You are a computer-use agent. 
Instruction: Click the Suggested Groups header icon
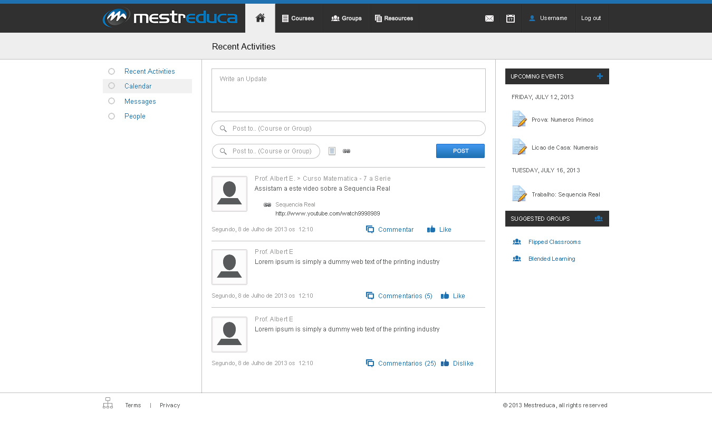pos(598,219)
